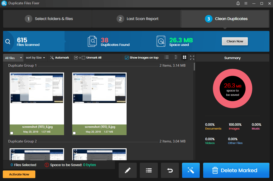Select right thumbnail in Duplicate Group 2
The width and height of the screenshot is (273, 181).
(x=99, y=154)
